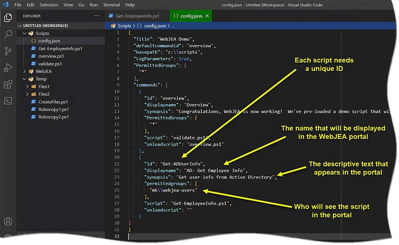
Task: Open Explorer's more actions ellipsis
Action: click(97, 16)
